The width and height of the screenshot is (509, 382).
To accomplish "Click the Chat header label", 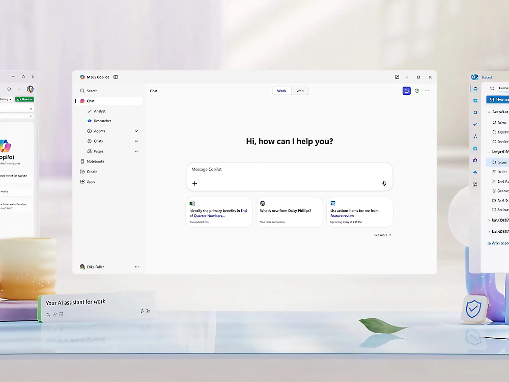I will (x=154, y=91).
